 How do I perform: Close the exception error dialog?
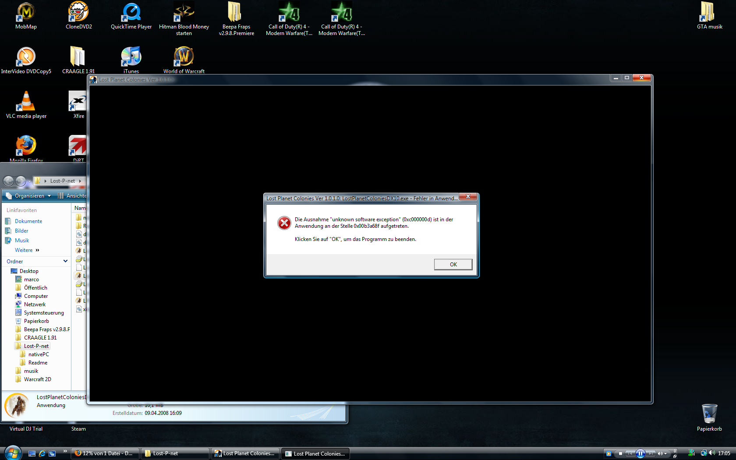tap(468, 196)
